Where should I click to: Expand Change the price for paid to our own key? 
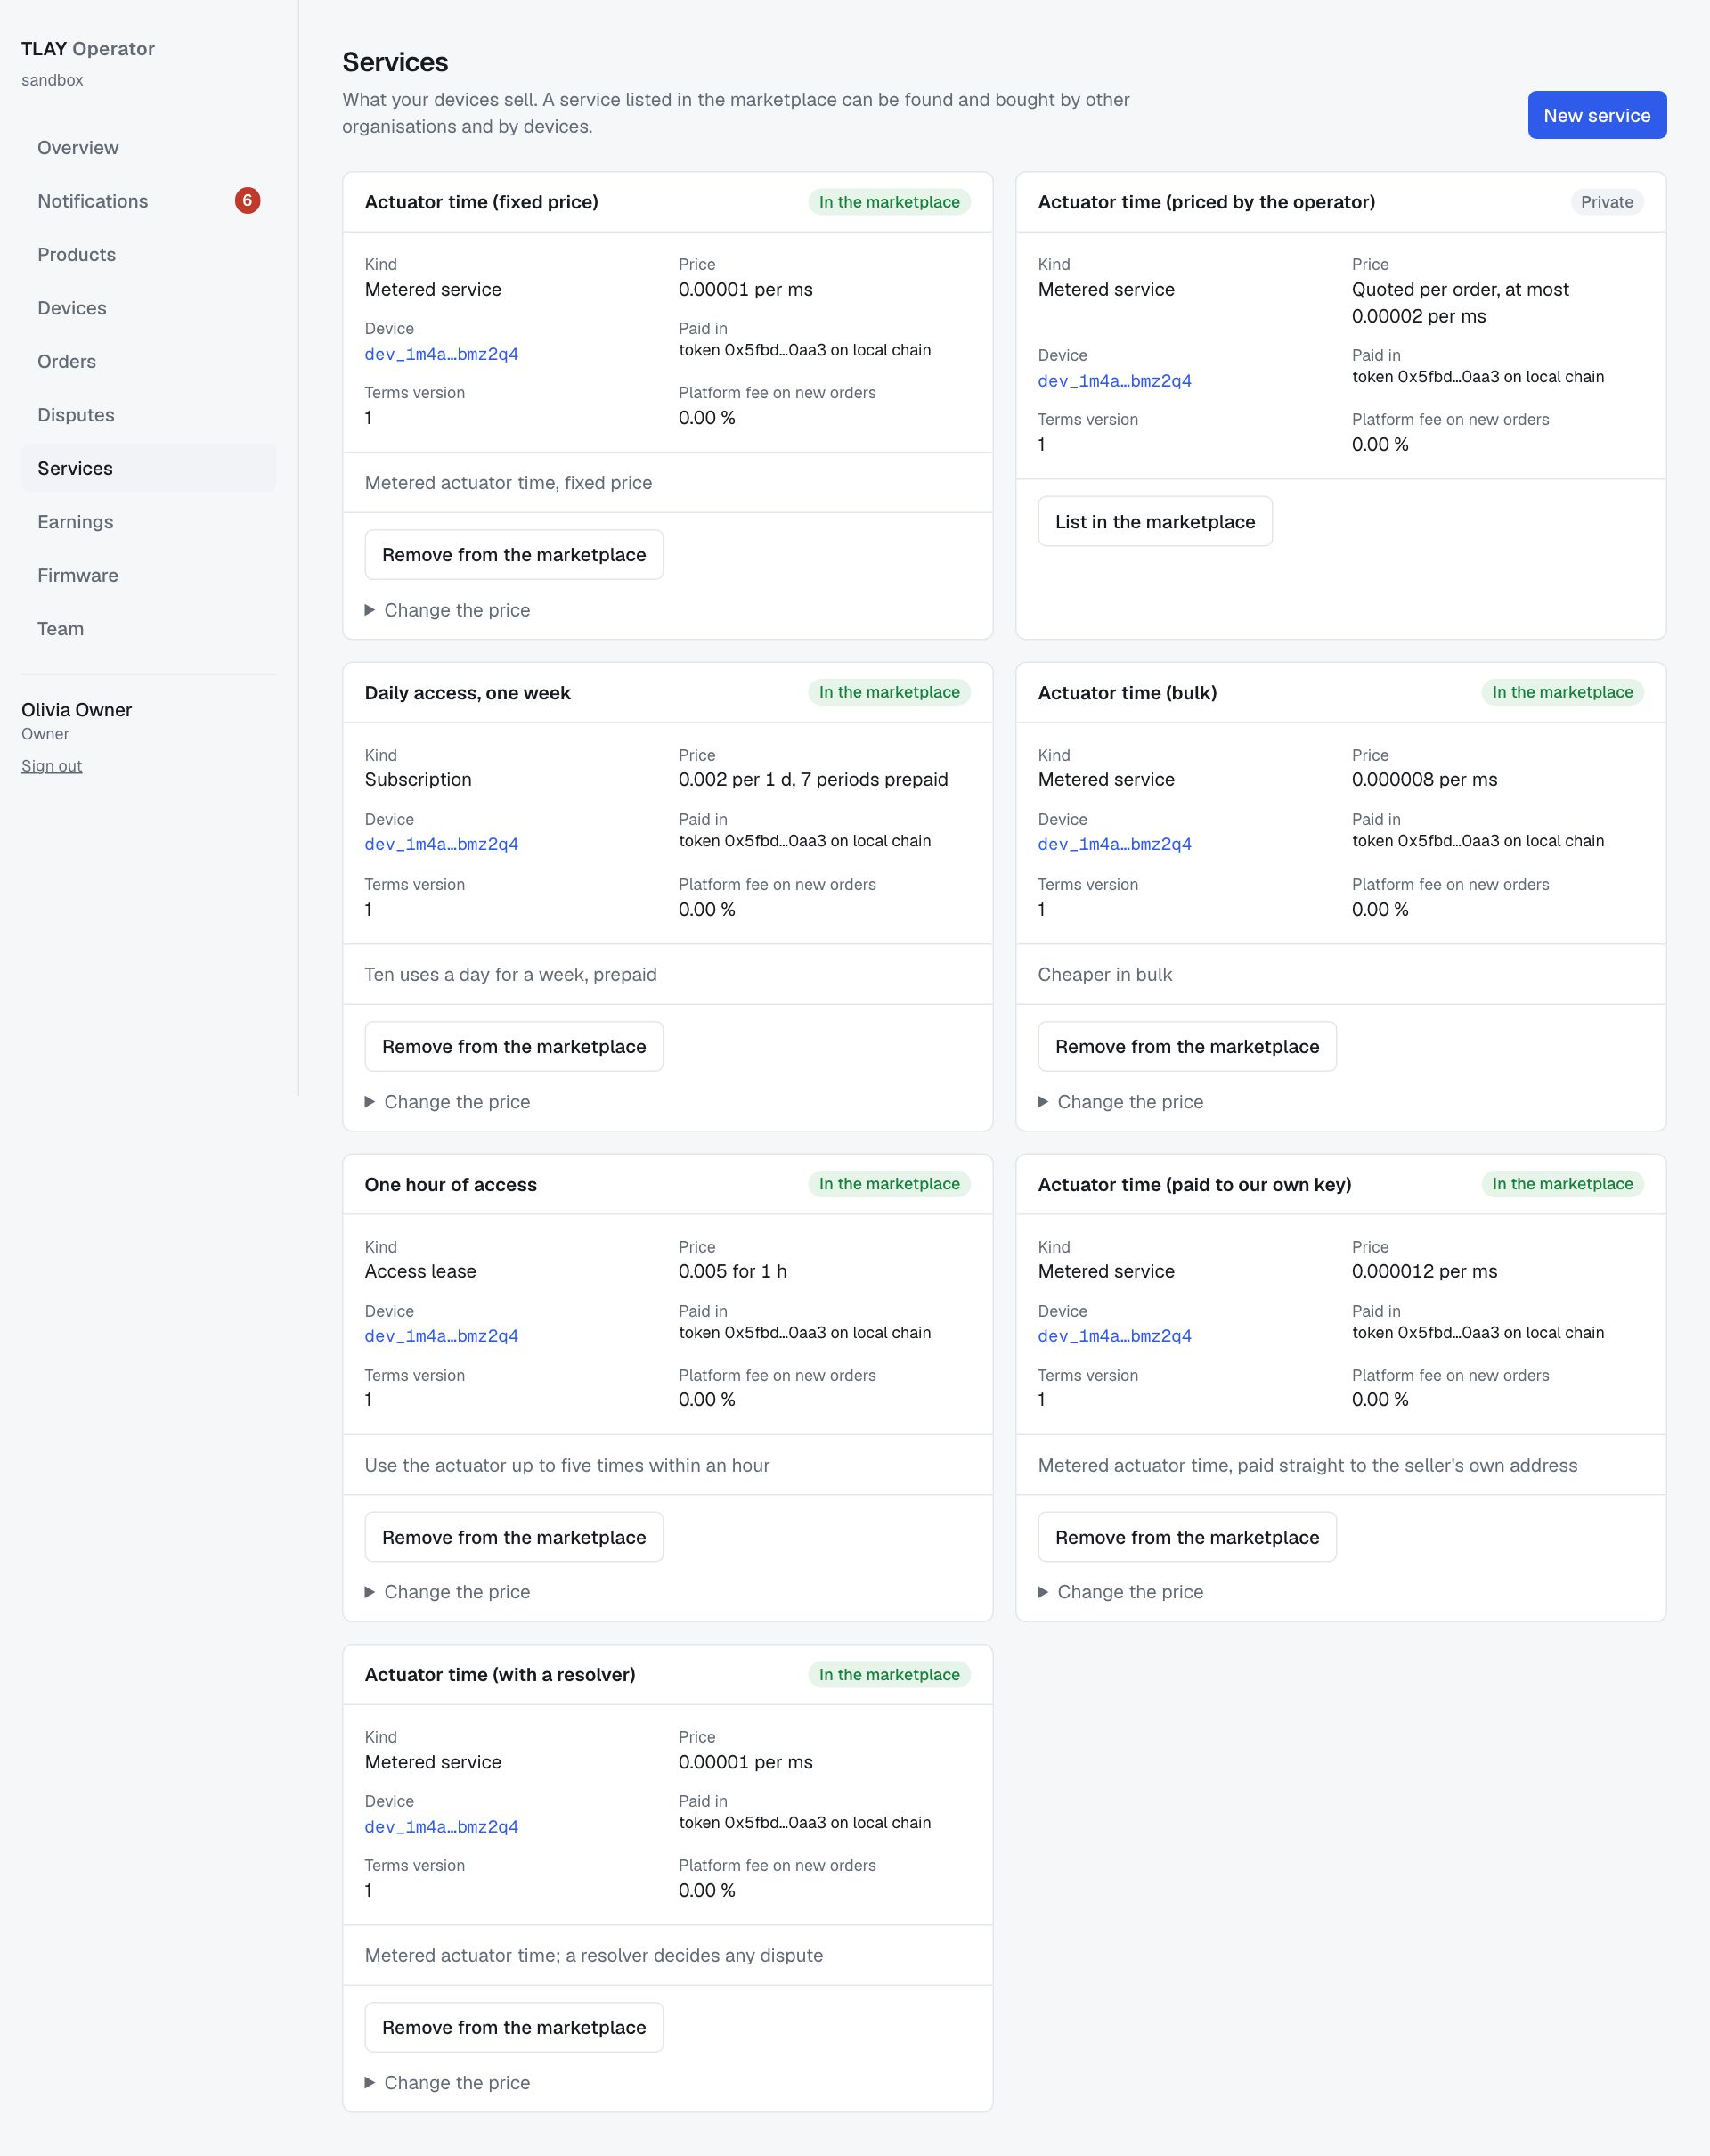[x=1120, y=1592]
